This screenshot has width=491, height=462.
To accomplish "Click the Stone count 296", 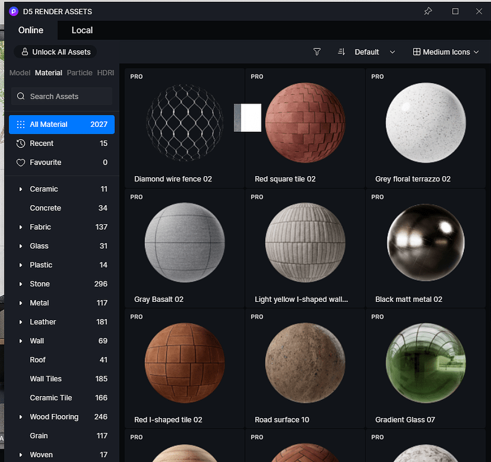I will pos(101,284).
